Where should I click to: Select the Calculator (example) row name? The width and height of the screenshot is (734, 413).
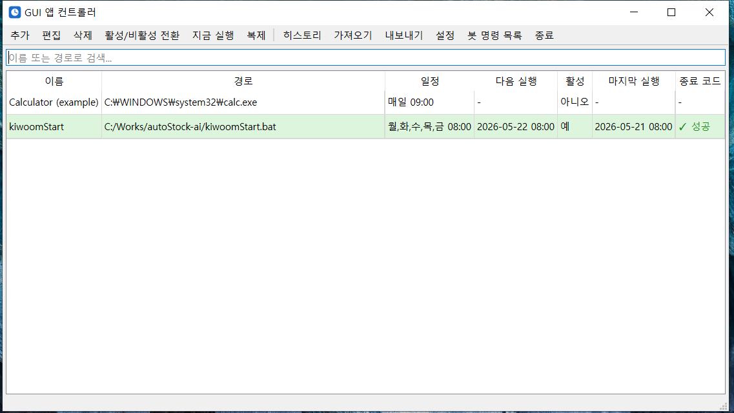tap(54, 102)
